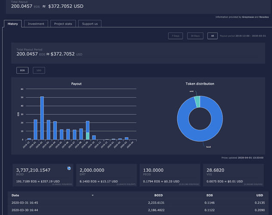Click BOID value 2,186.4022
This screenshot has width=272, height=215.
click(156, 210)
